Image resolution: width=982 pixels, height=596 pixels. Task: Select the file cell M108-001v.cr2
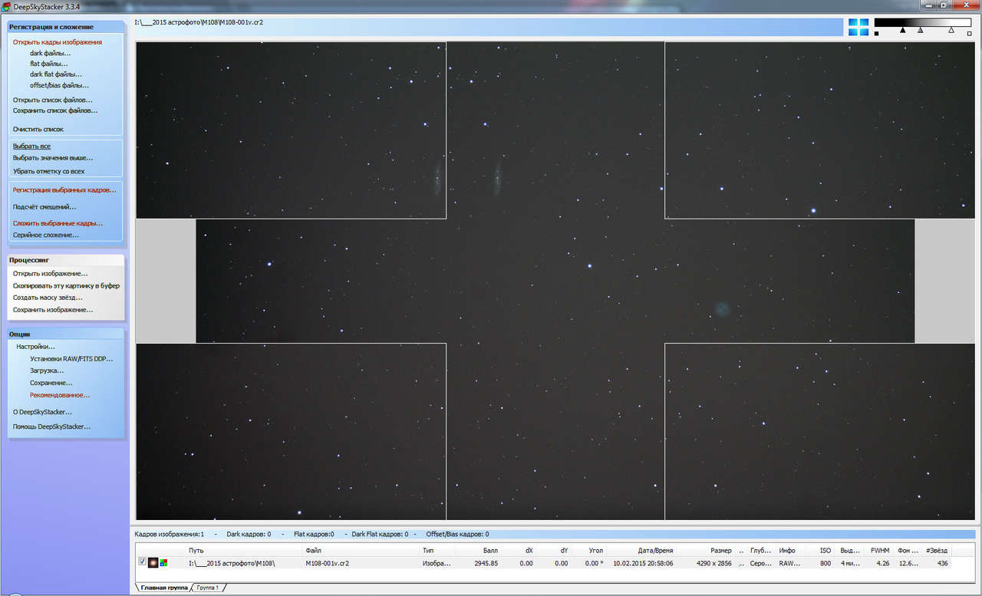[x=327, y=563]
